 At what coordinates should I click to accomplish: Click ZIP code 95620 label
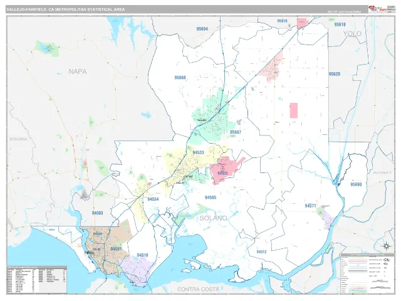(x=334, y=74)
